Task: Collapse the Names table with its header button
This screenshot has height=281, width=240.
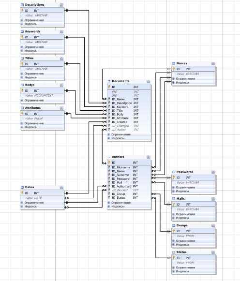Action: coord(213,64)
